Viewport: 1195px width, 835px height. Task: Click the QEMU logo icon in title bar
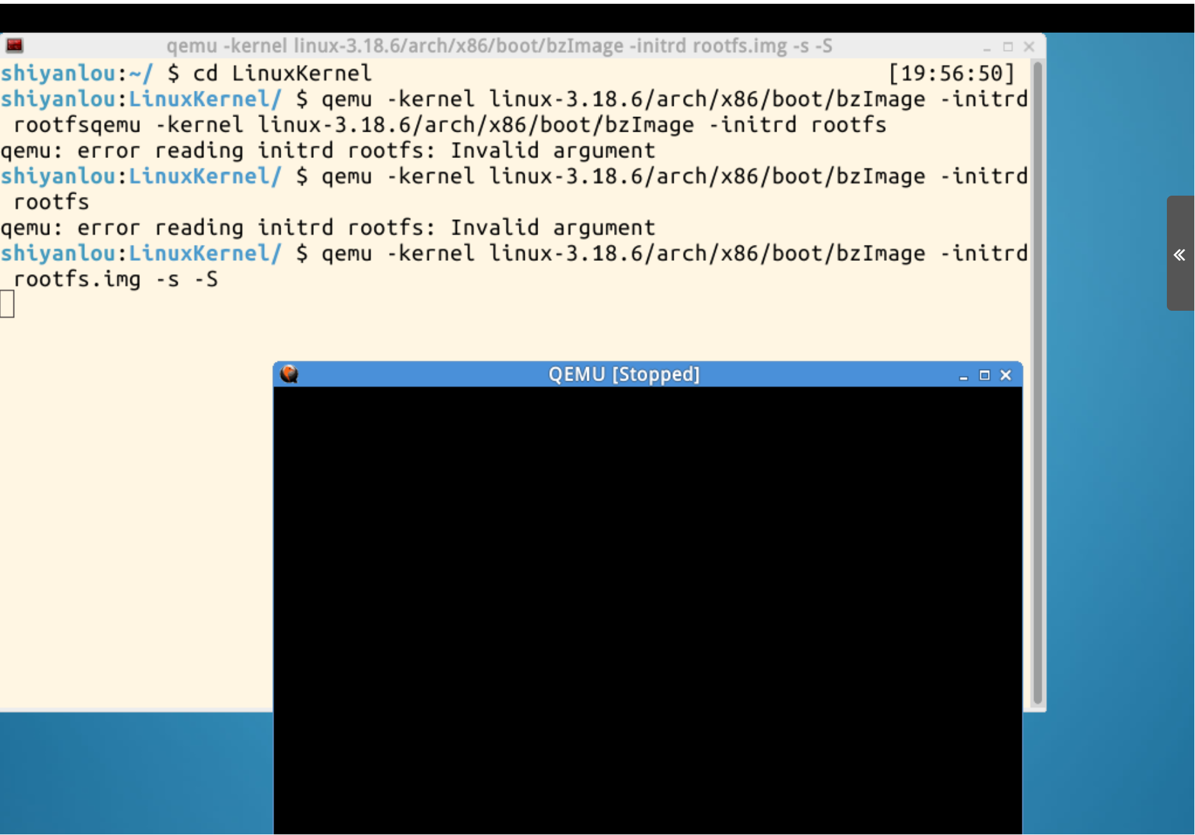click(x=289, y=374)
